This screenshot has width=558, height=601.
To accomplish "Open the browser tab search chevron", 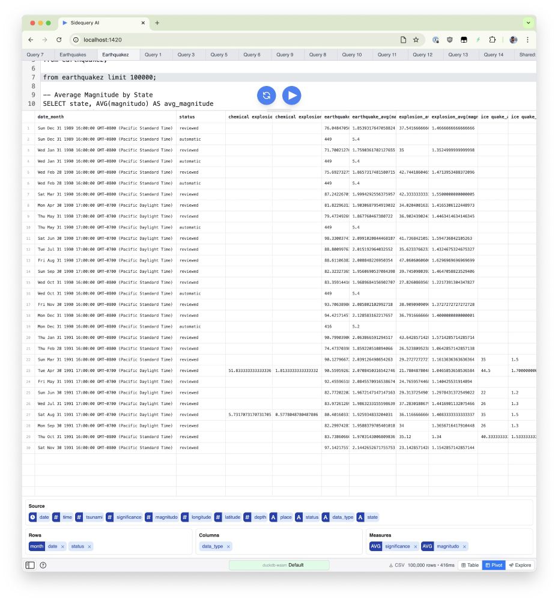I will tap(529, 23).
